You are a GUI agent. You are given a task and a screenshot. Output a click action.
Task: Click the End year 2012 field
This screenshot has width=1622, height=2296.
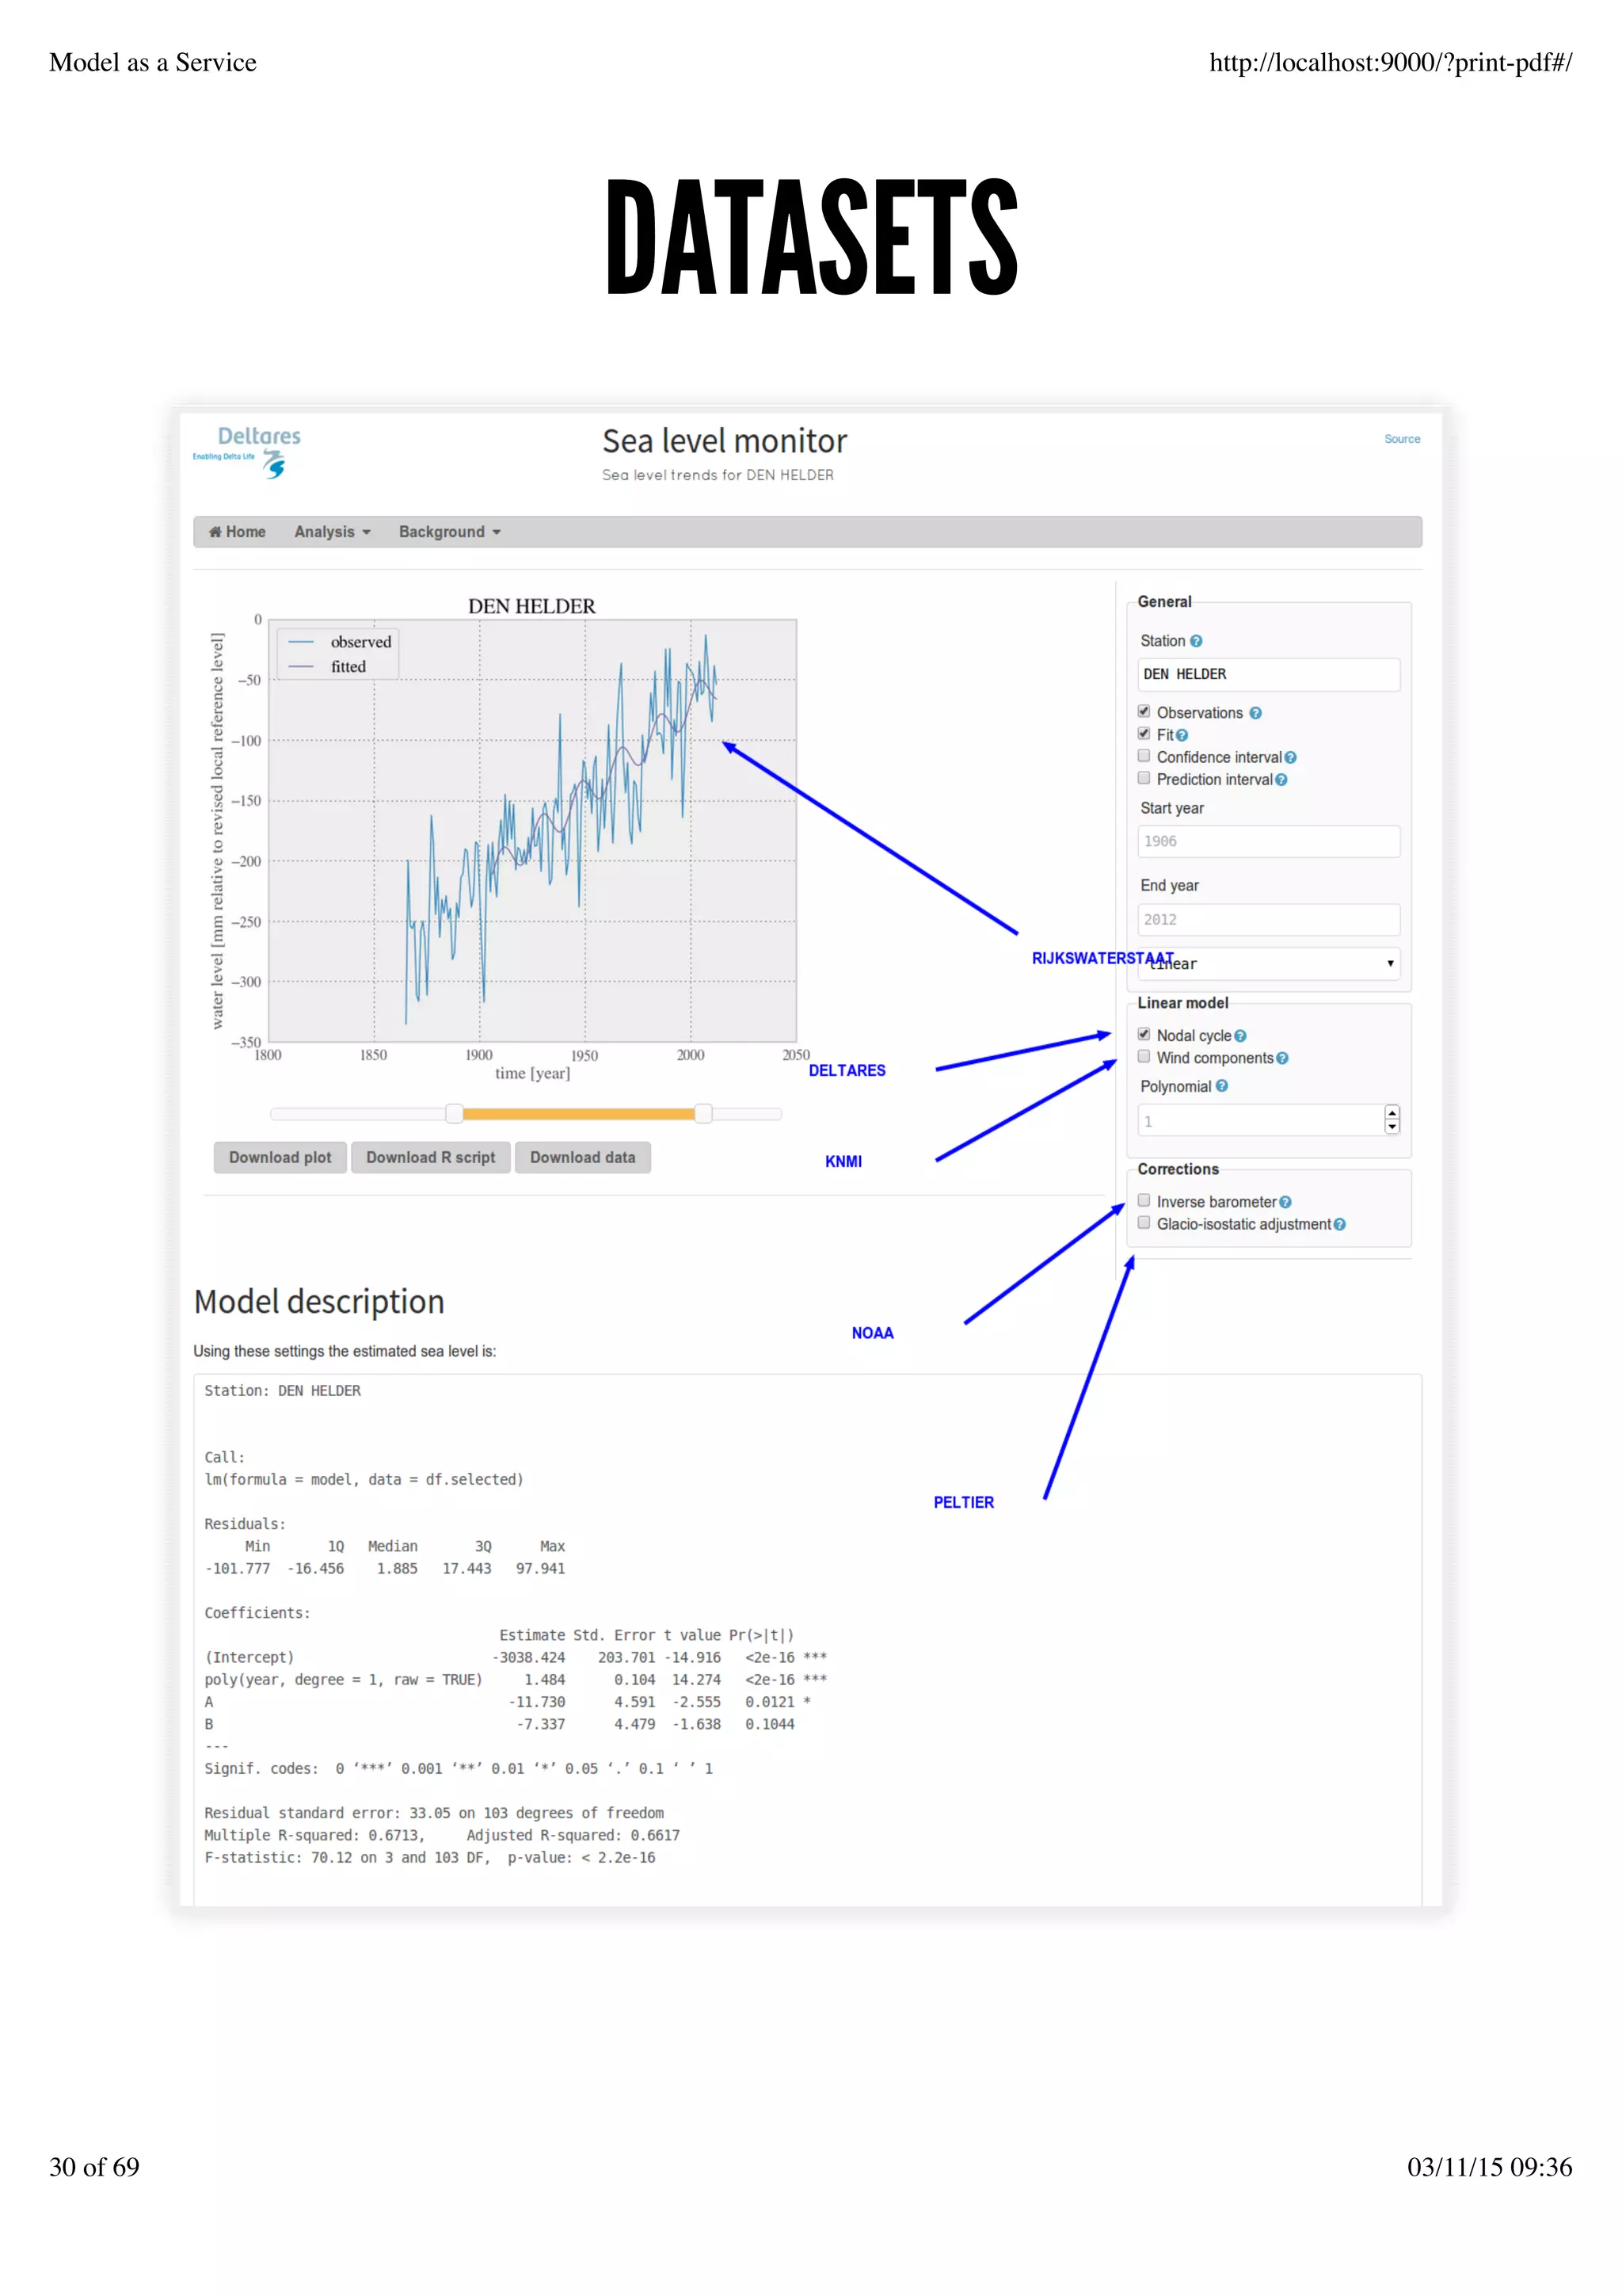coord(1267,920)
